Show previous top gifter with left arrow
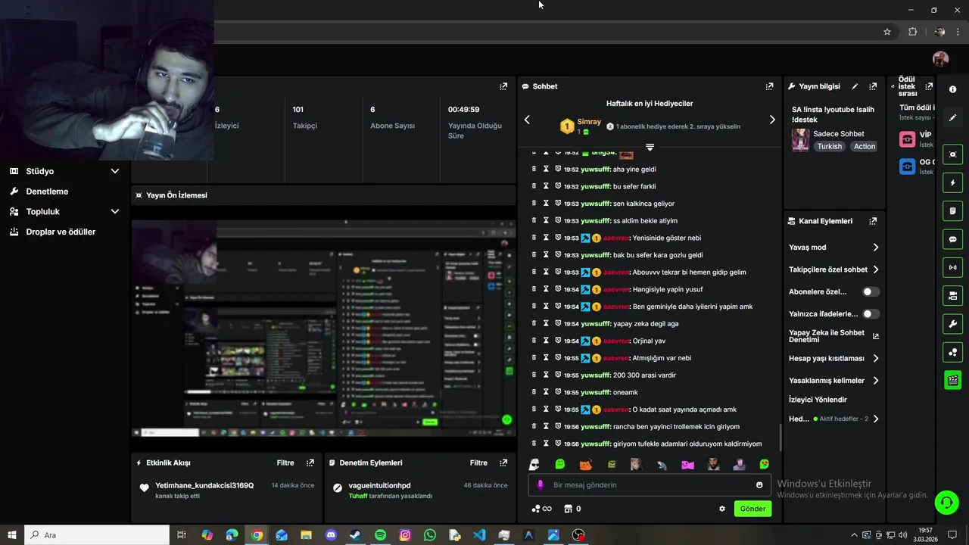This screenshot has height=545, width=969. click(527, 120)
